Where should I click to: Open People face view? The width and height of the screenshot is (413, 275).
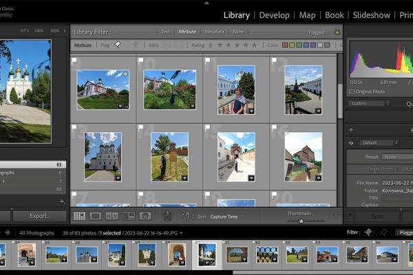coord(145,216)
